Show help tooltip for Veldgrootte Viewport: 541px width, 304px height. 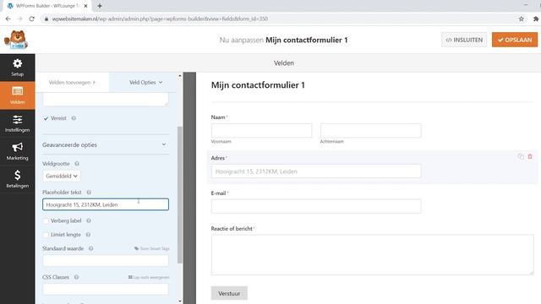(77, 164)
